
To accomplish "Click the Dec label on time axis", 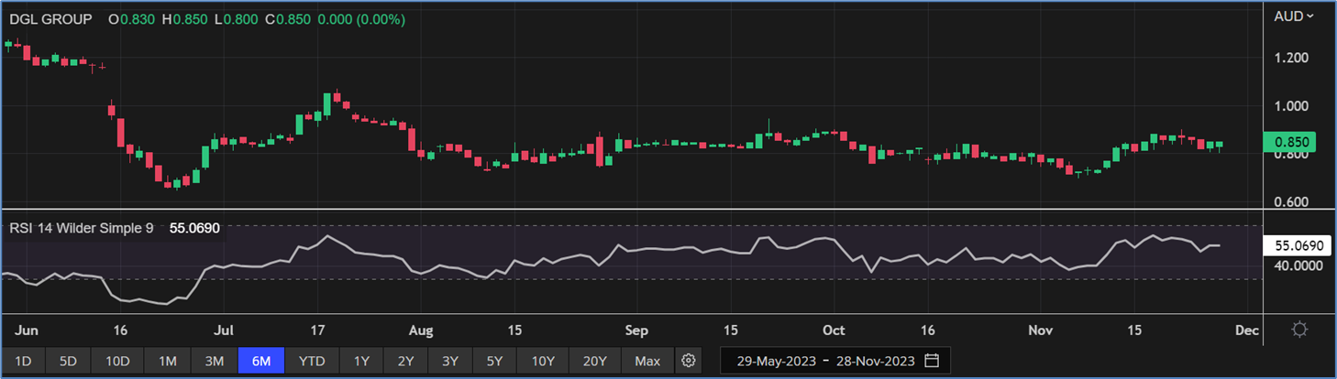I will [x=1246, y=330].
